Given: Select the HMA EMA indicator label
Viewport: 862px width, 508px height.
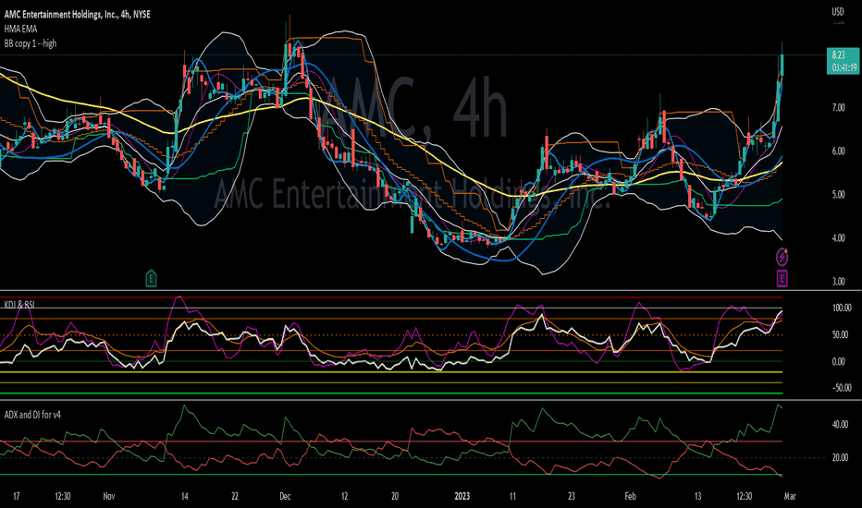Looking at the screenshot, I should pos(21,29).
